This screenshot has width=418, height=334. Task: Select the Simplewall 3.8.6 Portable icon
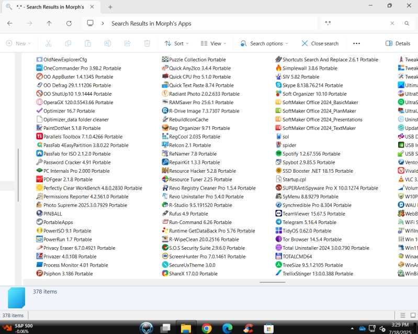[278, 68]
